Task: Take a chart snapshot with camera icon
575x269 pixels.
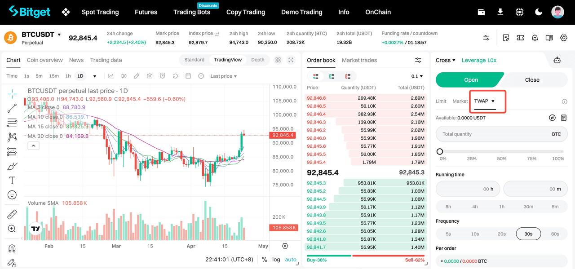Action: tap(149, 76)
